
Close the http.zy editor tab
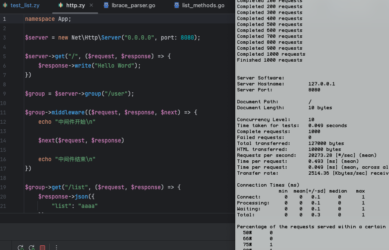click(x=91, y=6)
